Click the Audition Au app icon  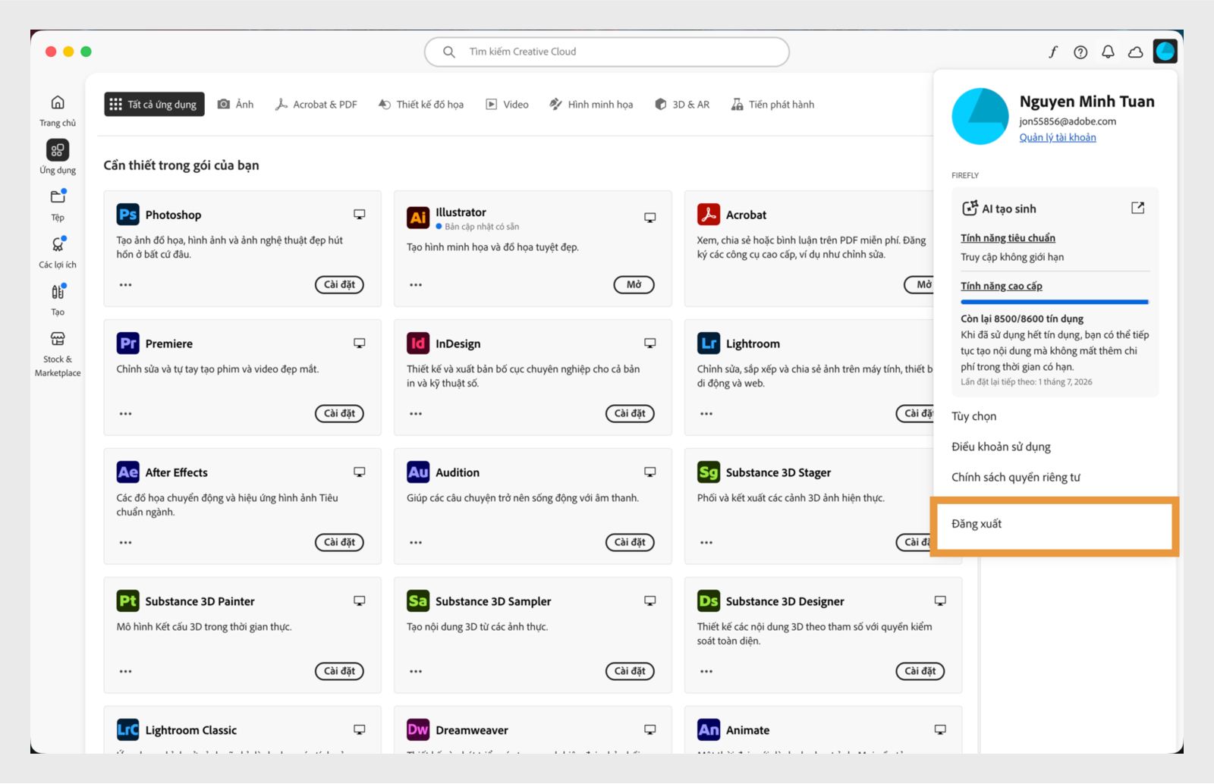418,472
